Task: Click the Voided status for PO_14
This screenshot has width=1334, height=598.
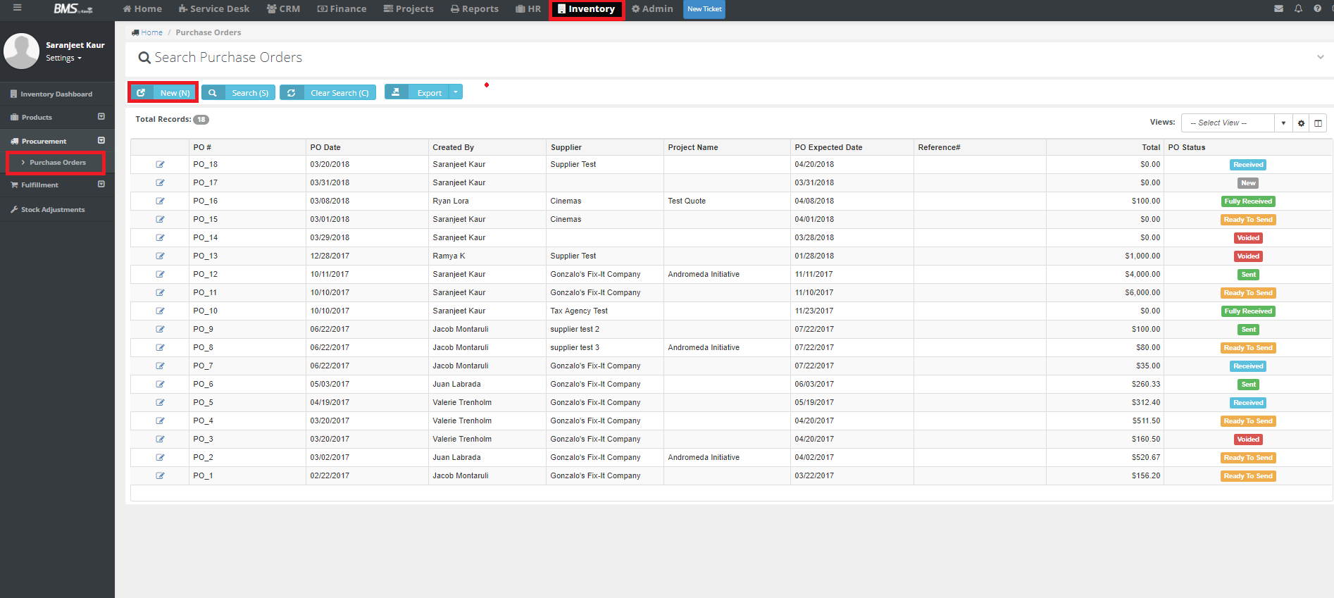Action: (1248, 237)
